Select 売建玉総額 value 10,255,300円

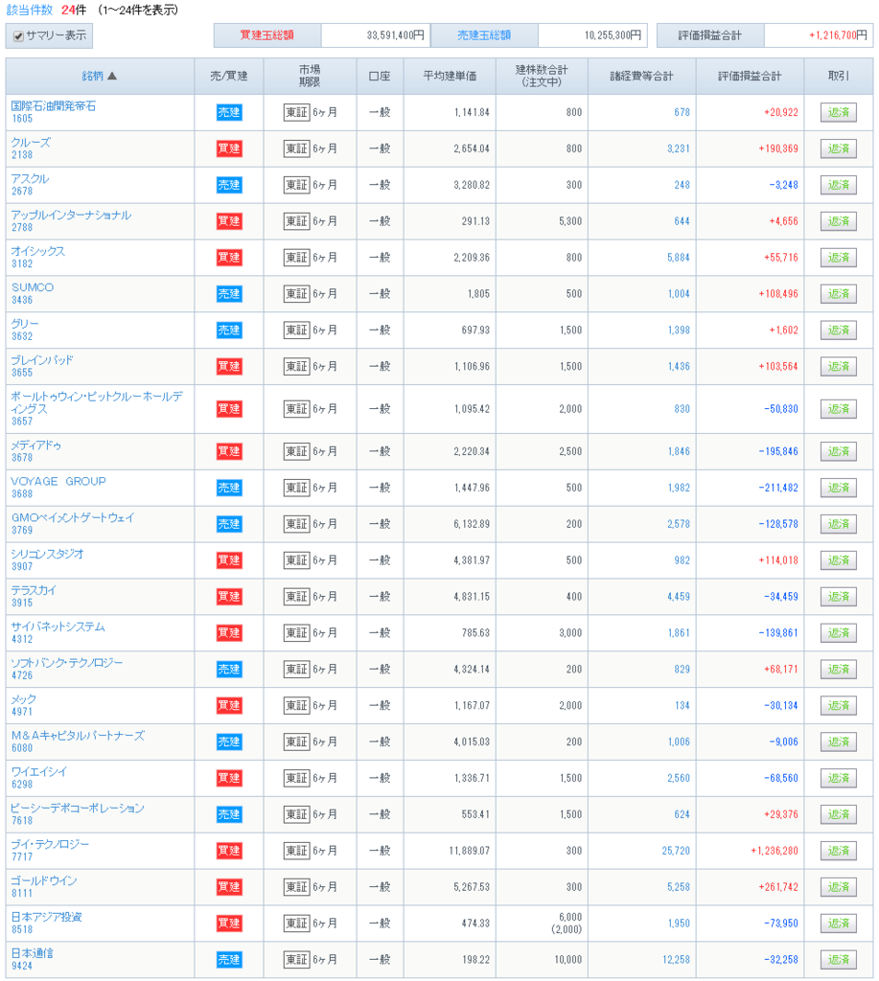(x=613, y=35)
